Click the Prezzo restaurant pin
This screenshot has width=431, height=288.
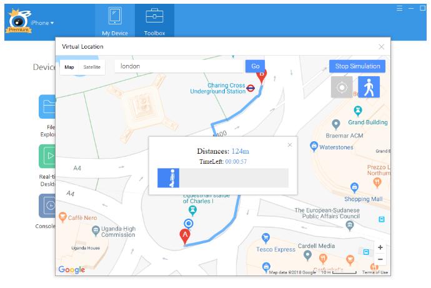click(x=377, y=182)
